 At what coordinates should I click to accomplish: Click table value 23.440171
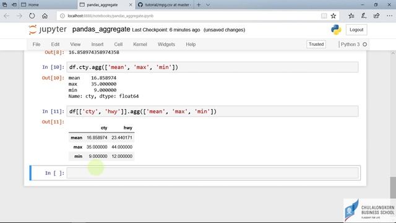[x=122, y=138]
